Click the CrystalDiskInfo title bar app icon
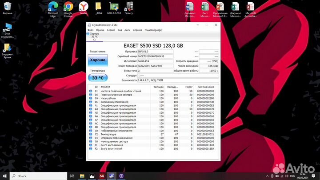The width and height of the screenshot is (320, 180). [x=89, y=25]
